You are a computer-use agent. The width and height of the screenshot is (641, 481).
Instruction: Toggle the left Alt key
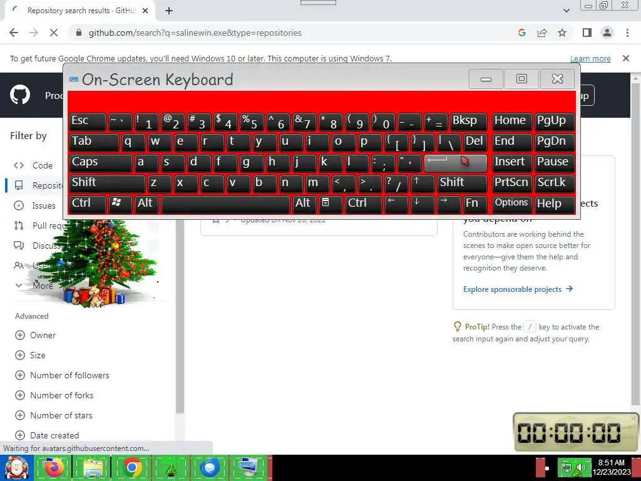[x=146, y=204]
